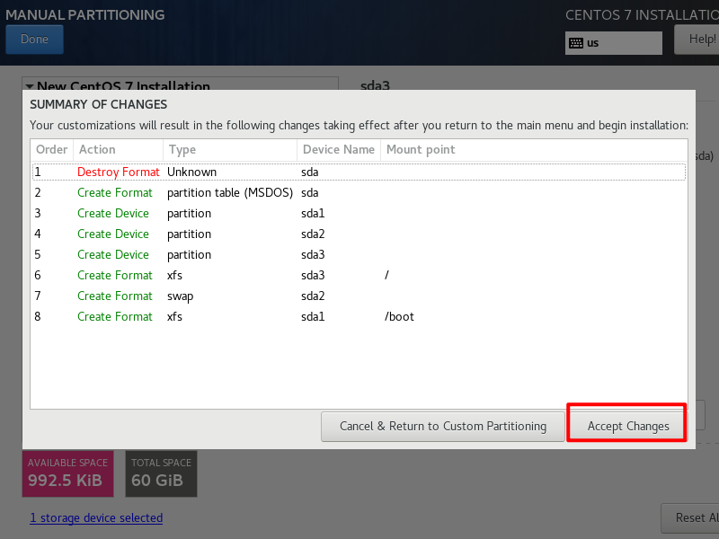Screen dimensions: 719x539
Task: Select the sda1 device cell in row 8
Action: pyautogui.click(x=313, y=317)
